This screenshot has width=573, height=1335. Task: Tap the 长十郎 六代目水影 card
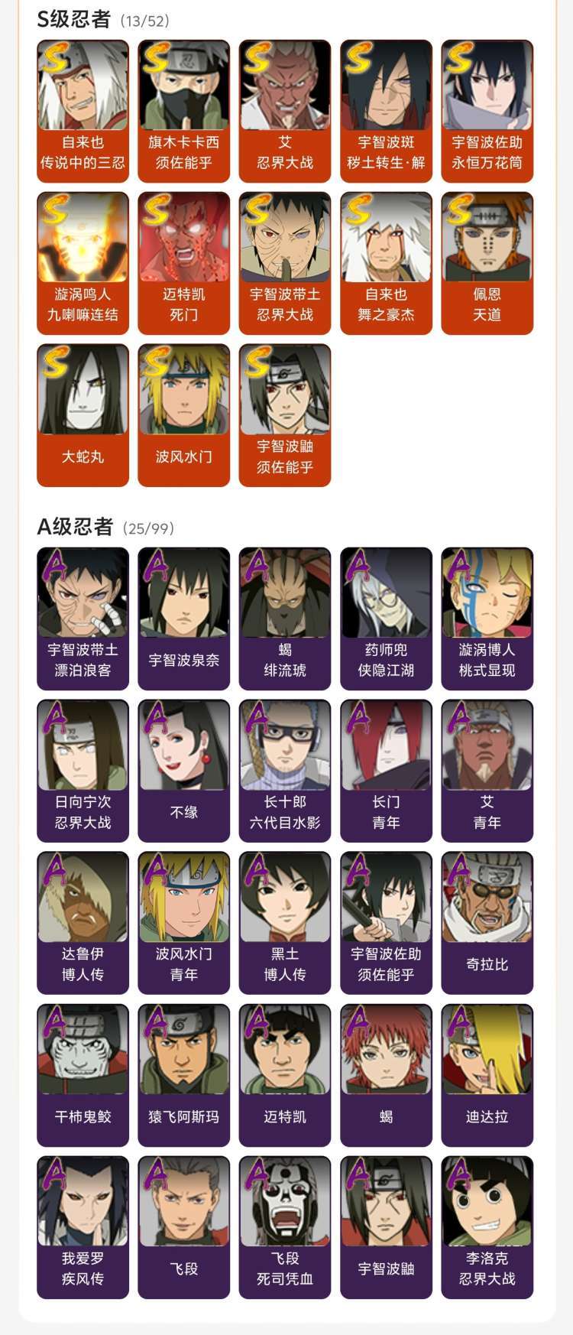pos(284,771)
